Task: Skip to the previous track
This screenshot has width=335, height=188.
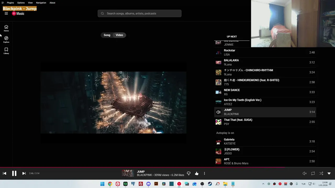Action: (x=4, y=173)
